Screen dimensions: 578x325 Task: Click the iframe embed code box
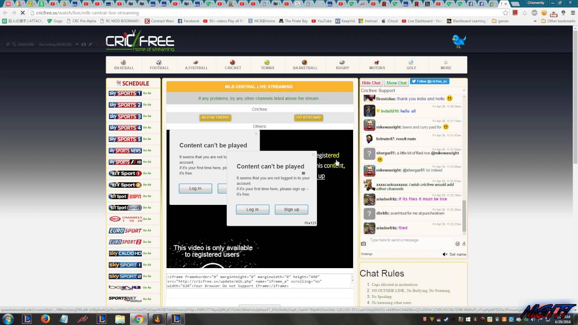[260, 281]
